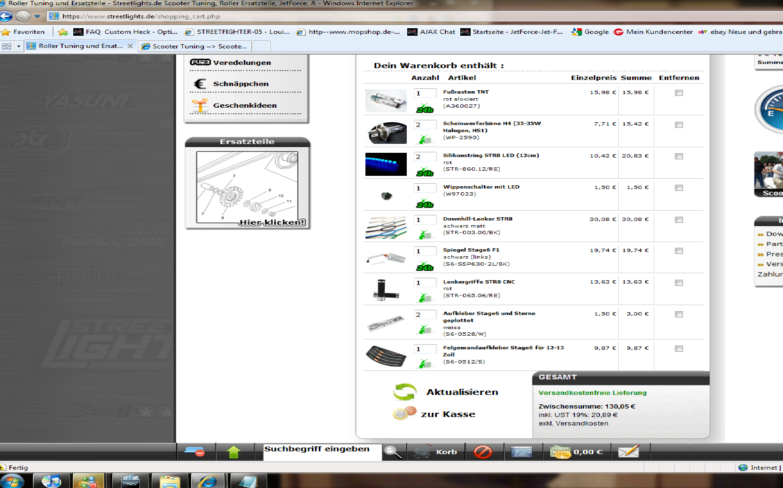The image size is (783, 488).
Task: Click the coins icon next to zur Kasse
Action: (x=404, y=413)
